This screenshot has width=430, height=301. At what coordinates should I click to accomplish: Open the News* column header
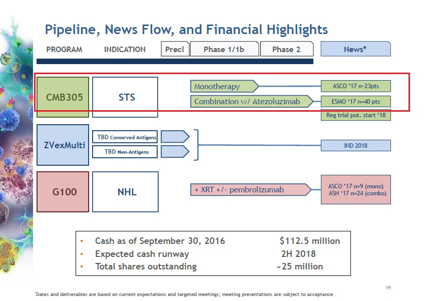[x=355, y=49]
